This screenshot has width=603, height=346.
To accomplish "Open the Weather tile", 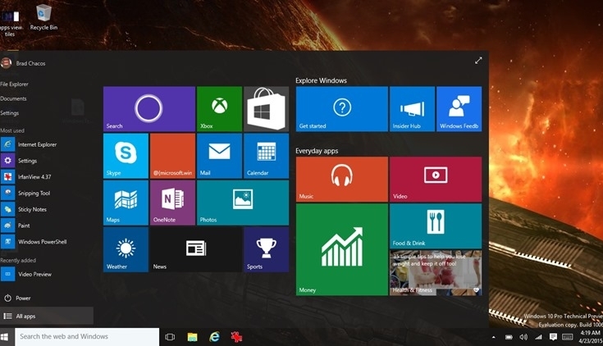I will (126, 249).
